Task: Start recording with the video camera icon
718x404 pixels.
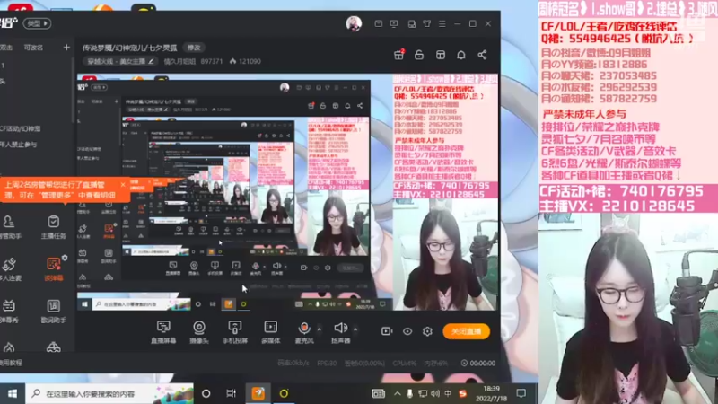Action: [x=387, y=331]
